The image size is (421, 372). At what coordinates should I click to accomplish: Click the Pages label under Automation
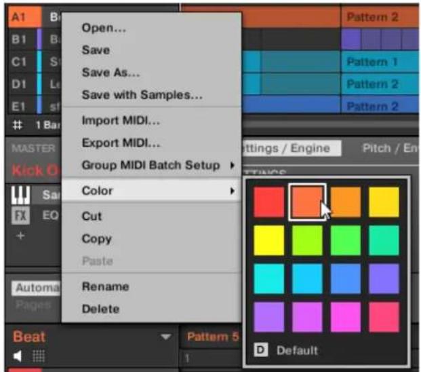(x=33, y=305)
